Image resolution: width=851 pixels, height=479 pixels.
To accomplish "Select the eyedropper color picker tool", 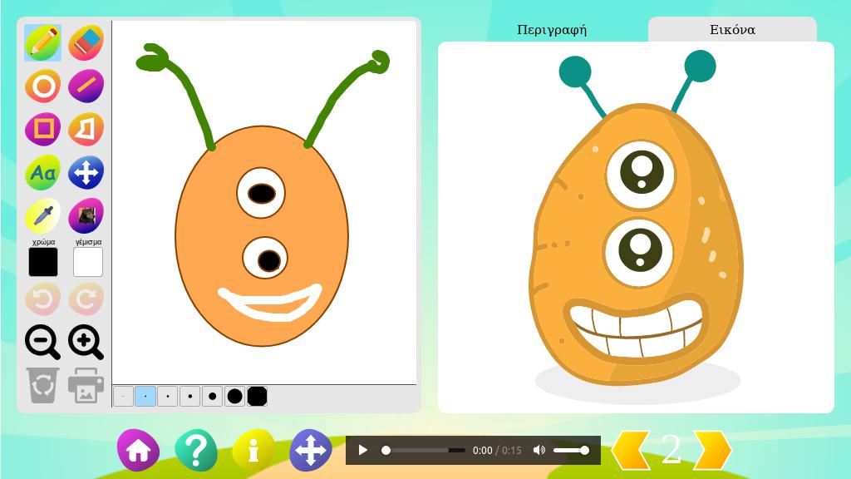I will pos(42,215).
